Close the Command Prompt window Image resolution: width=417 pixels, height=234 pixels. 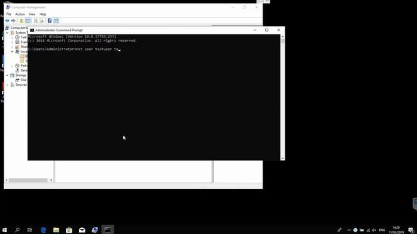[279, 30]
